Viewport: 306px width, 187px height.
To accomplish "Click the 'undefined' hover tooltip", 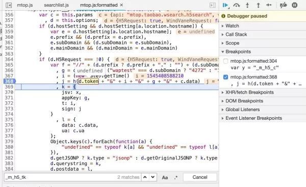I will [90, 71].
